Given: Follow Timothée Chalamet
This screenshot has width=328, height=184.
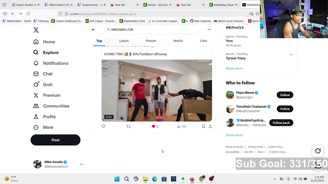Looking at the screenshot, I should (285, 109).
